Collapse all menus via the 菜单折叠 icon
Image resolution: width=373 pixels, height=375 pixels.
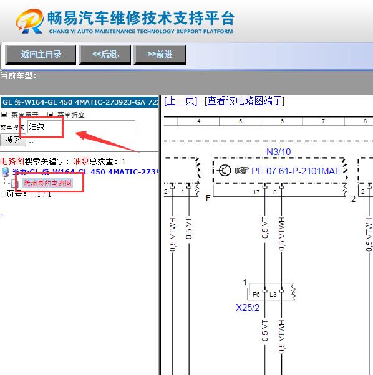coord(50,115)
